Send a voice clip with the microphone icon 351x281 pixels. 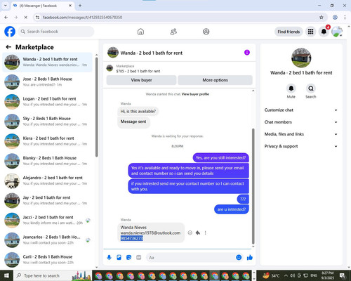pos(109,258)
